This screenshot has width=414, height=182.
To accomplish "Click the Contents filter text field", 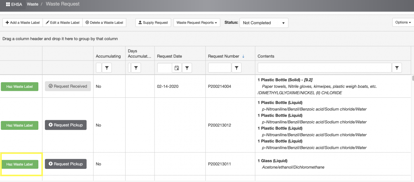I will coord(324,68).
